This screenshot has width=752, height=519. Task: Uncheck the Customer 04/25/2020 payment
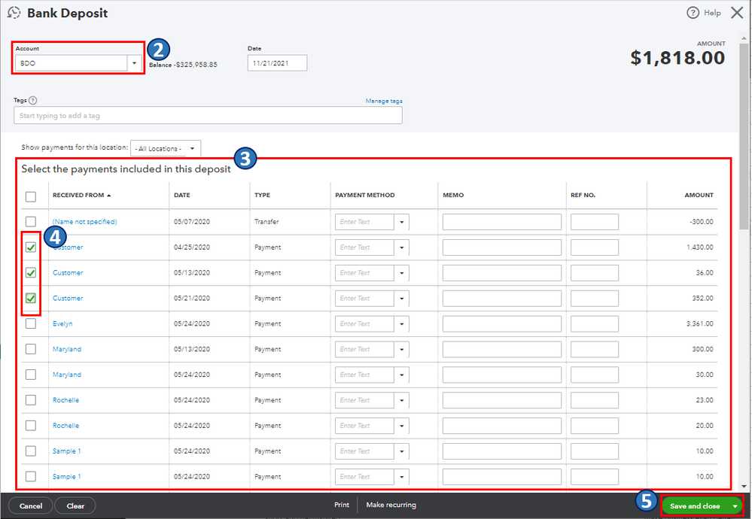click(31, 247)
